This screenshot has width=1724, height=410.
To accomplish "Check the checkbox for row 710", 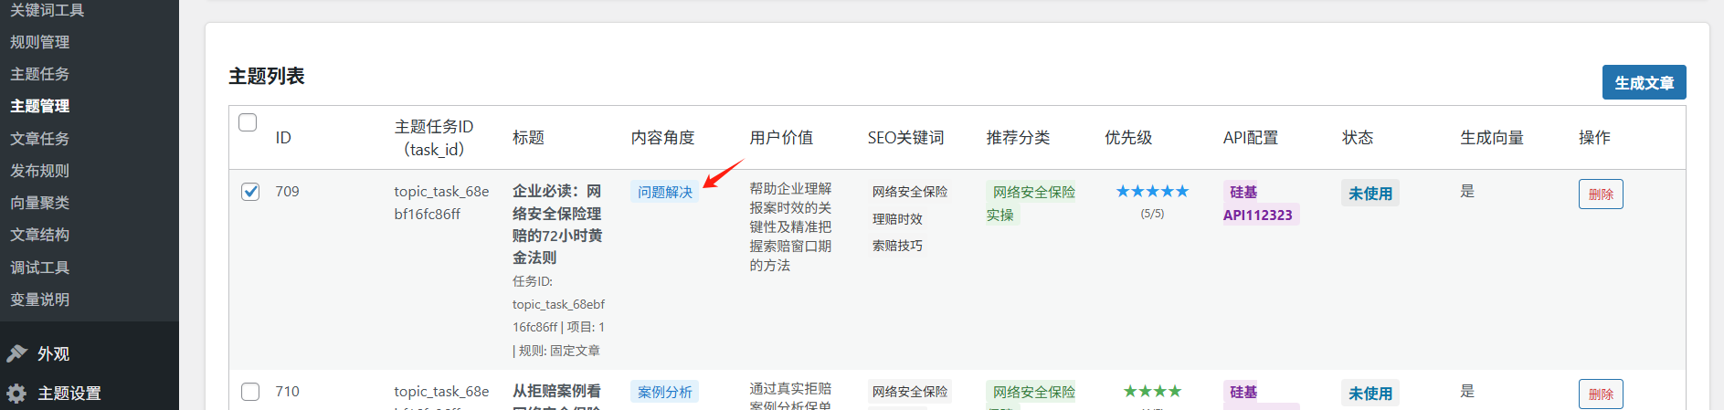I will point(250,392).
